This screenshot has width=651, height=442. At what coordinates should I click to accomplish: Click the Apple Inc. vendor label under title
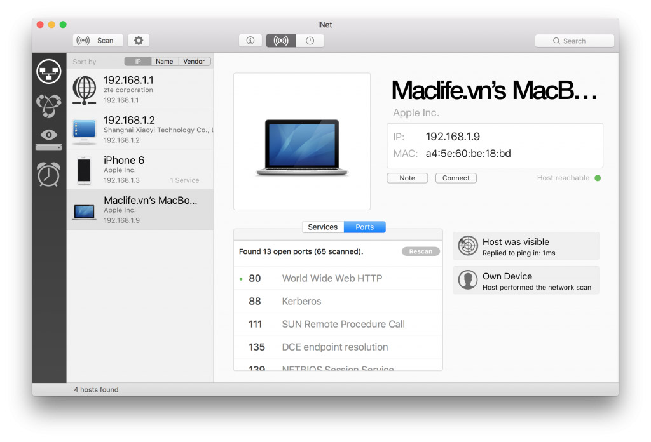pyautogui.click(x=416, y=113)
